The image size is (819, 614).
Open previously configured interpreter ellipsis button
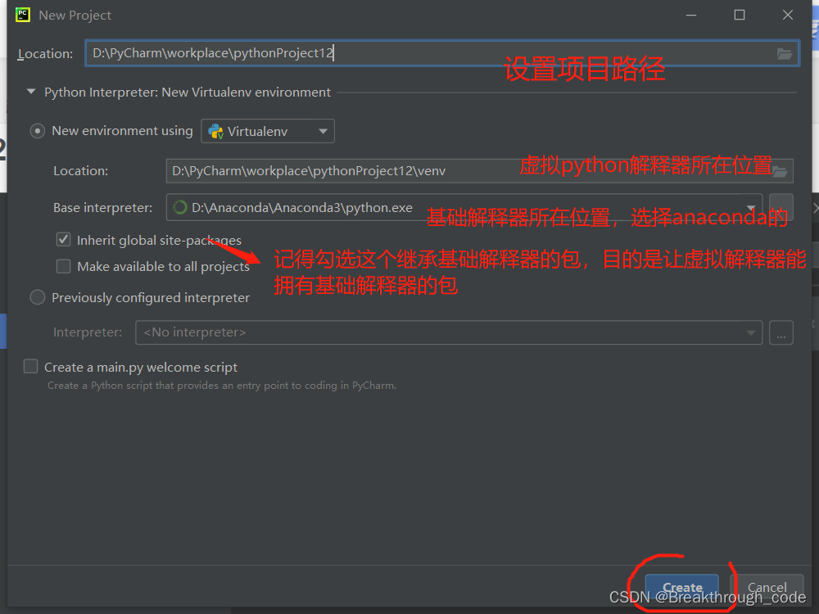tap(781, 332)
